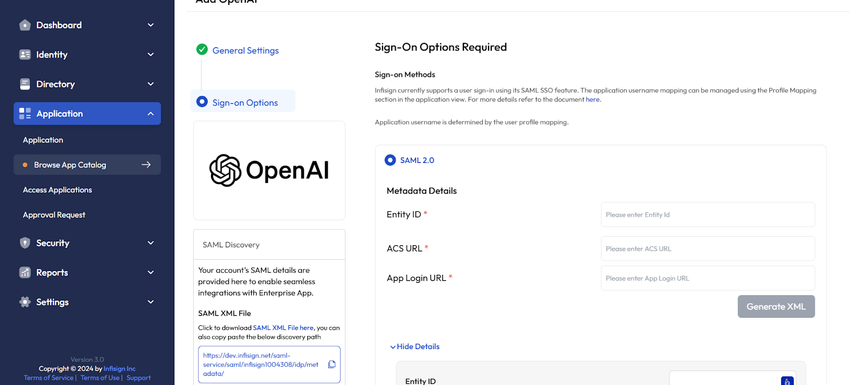Expand the Settings menu chevron
Screen dimensions: 861x385
coord(151,302)
